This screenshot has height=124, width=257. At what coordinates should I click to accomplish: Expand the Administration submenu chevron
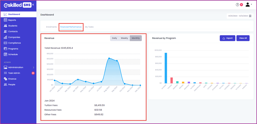click(x=33, y=67)
